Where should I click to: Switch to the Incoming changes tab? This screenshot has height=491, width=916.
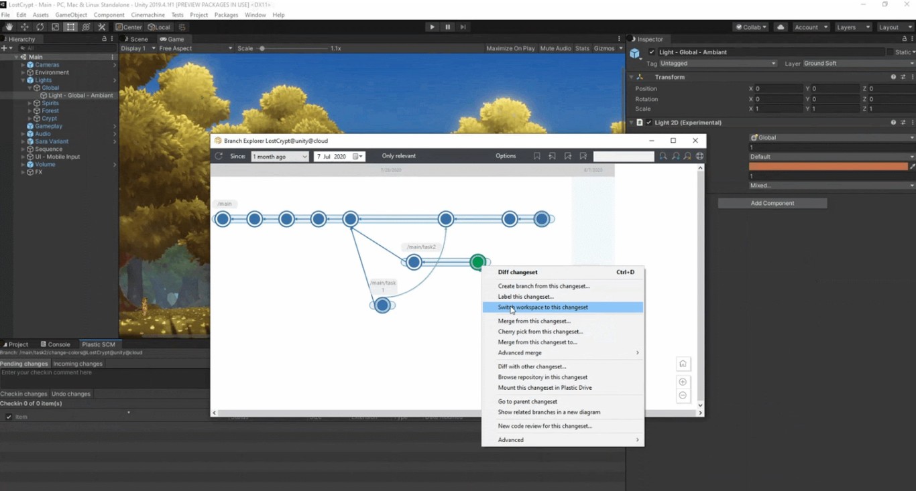78,363
